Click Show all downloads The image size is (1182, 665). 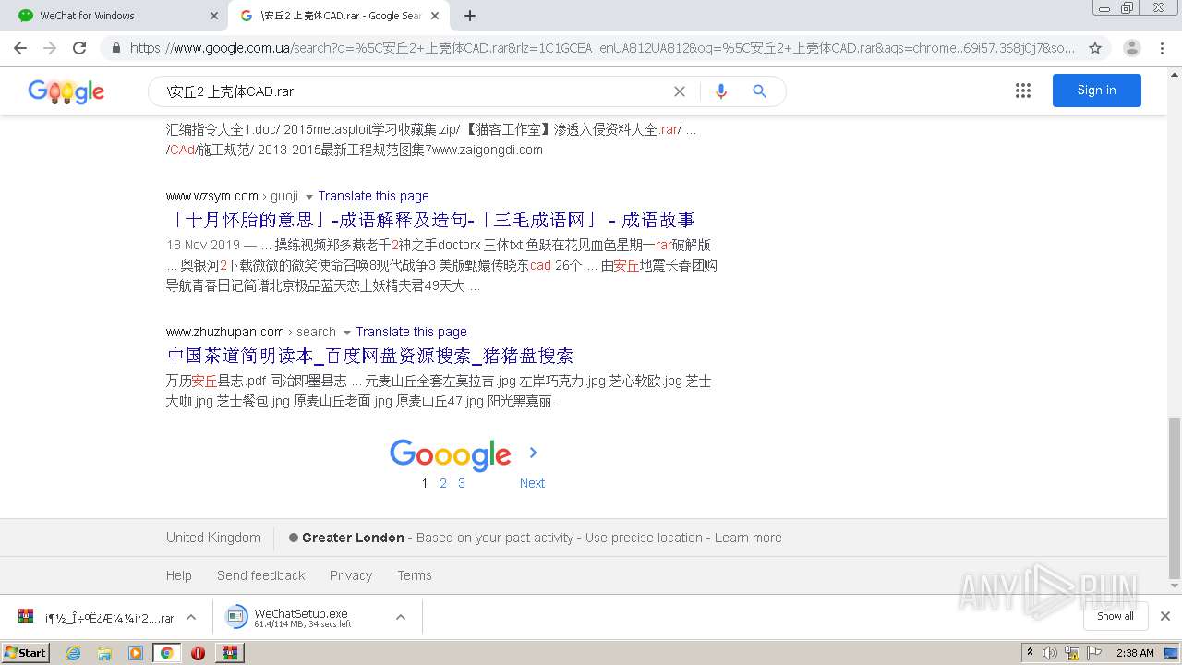(1115, 616)
